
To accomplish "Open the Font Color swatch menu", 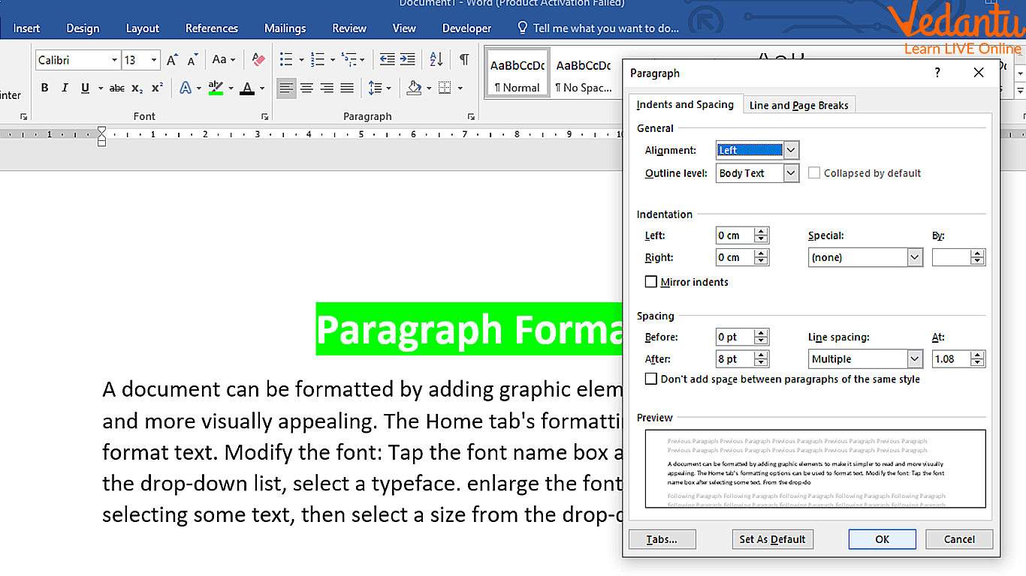I will (x=261, y=88).
